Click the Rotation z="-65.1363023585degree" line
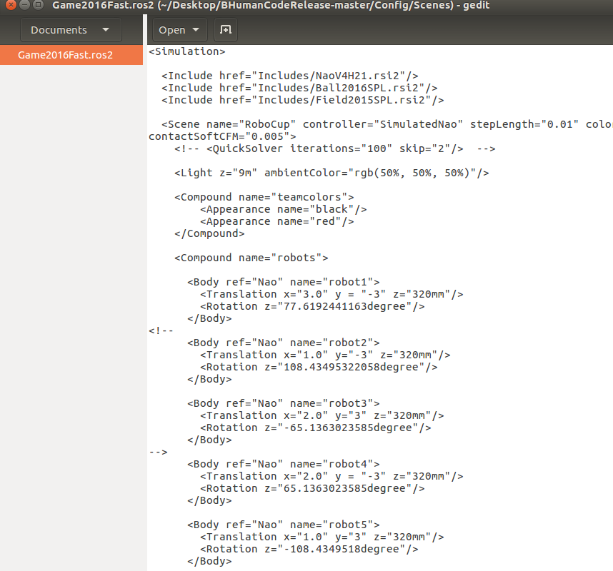 coord(316,428)
